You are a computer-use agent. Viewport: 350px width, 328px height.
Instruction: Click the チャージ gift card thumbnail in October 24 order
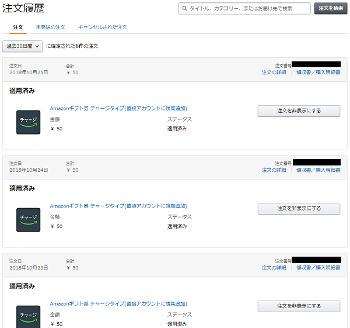(29, 220)
